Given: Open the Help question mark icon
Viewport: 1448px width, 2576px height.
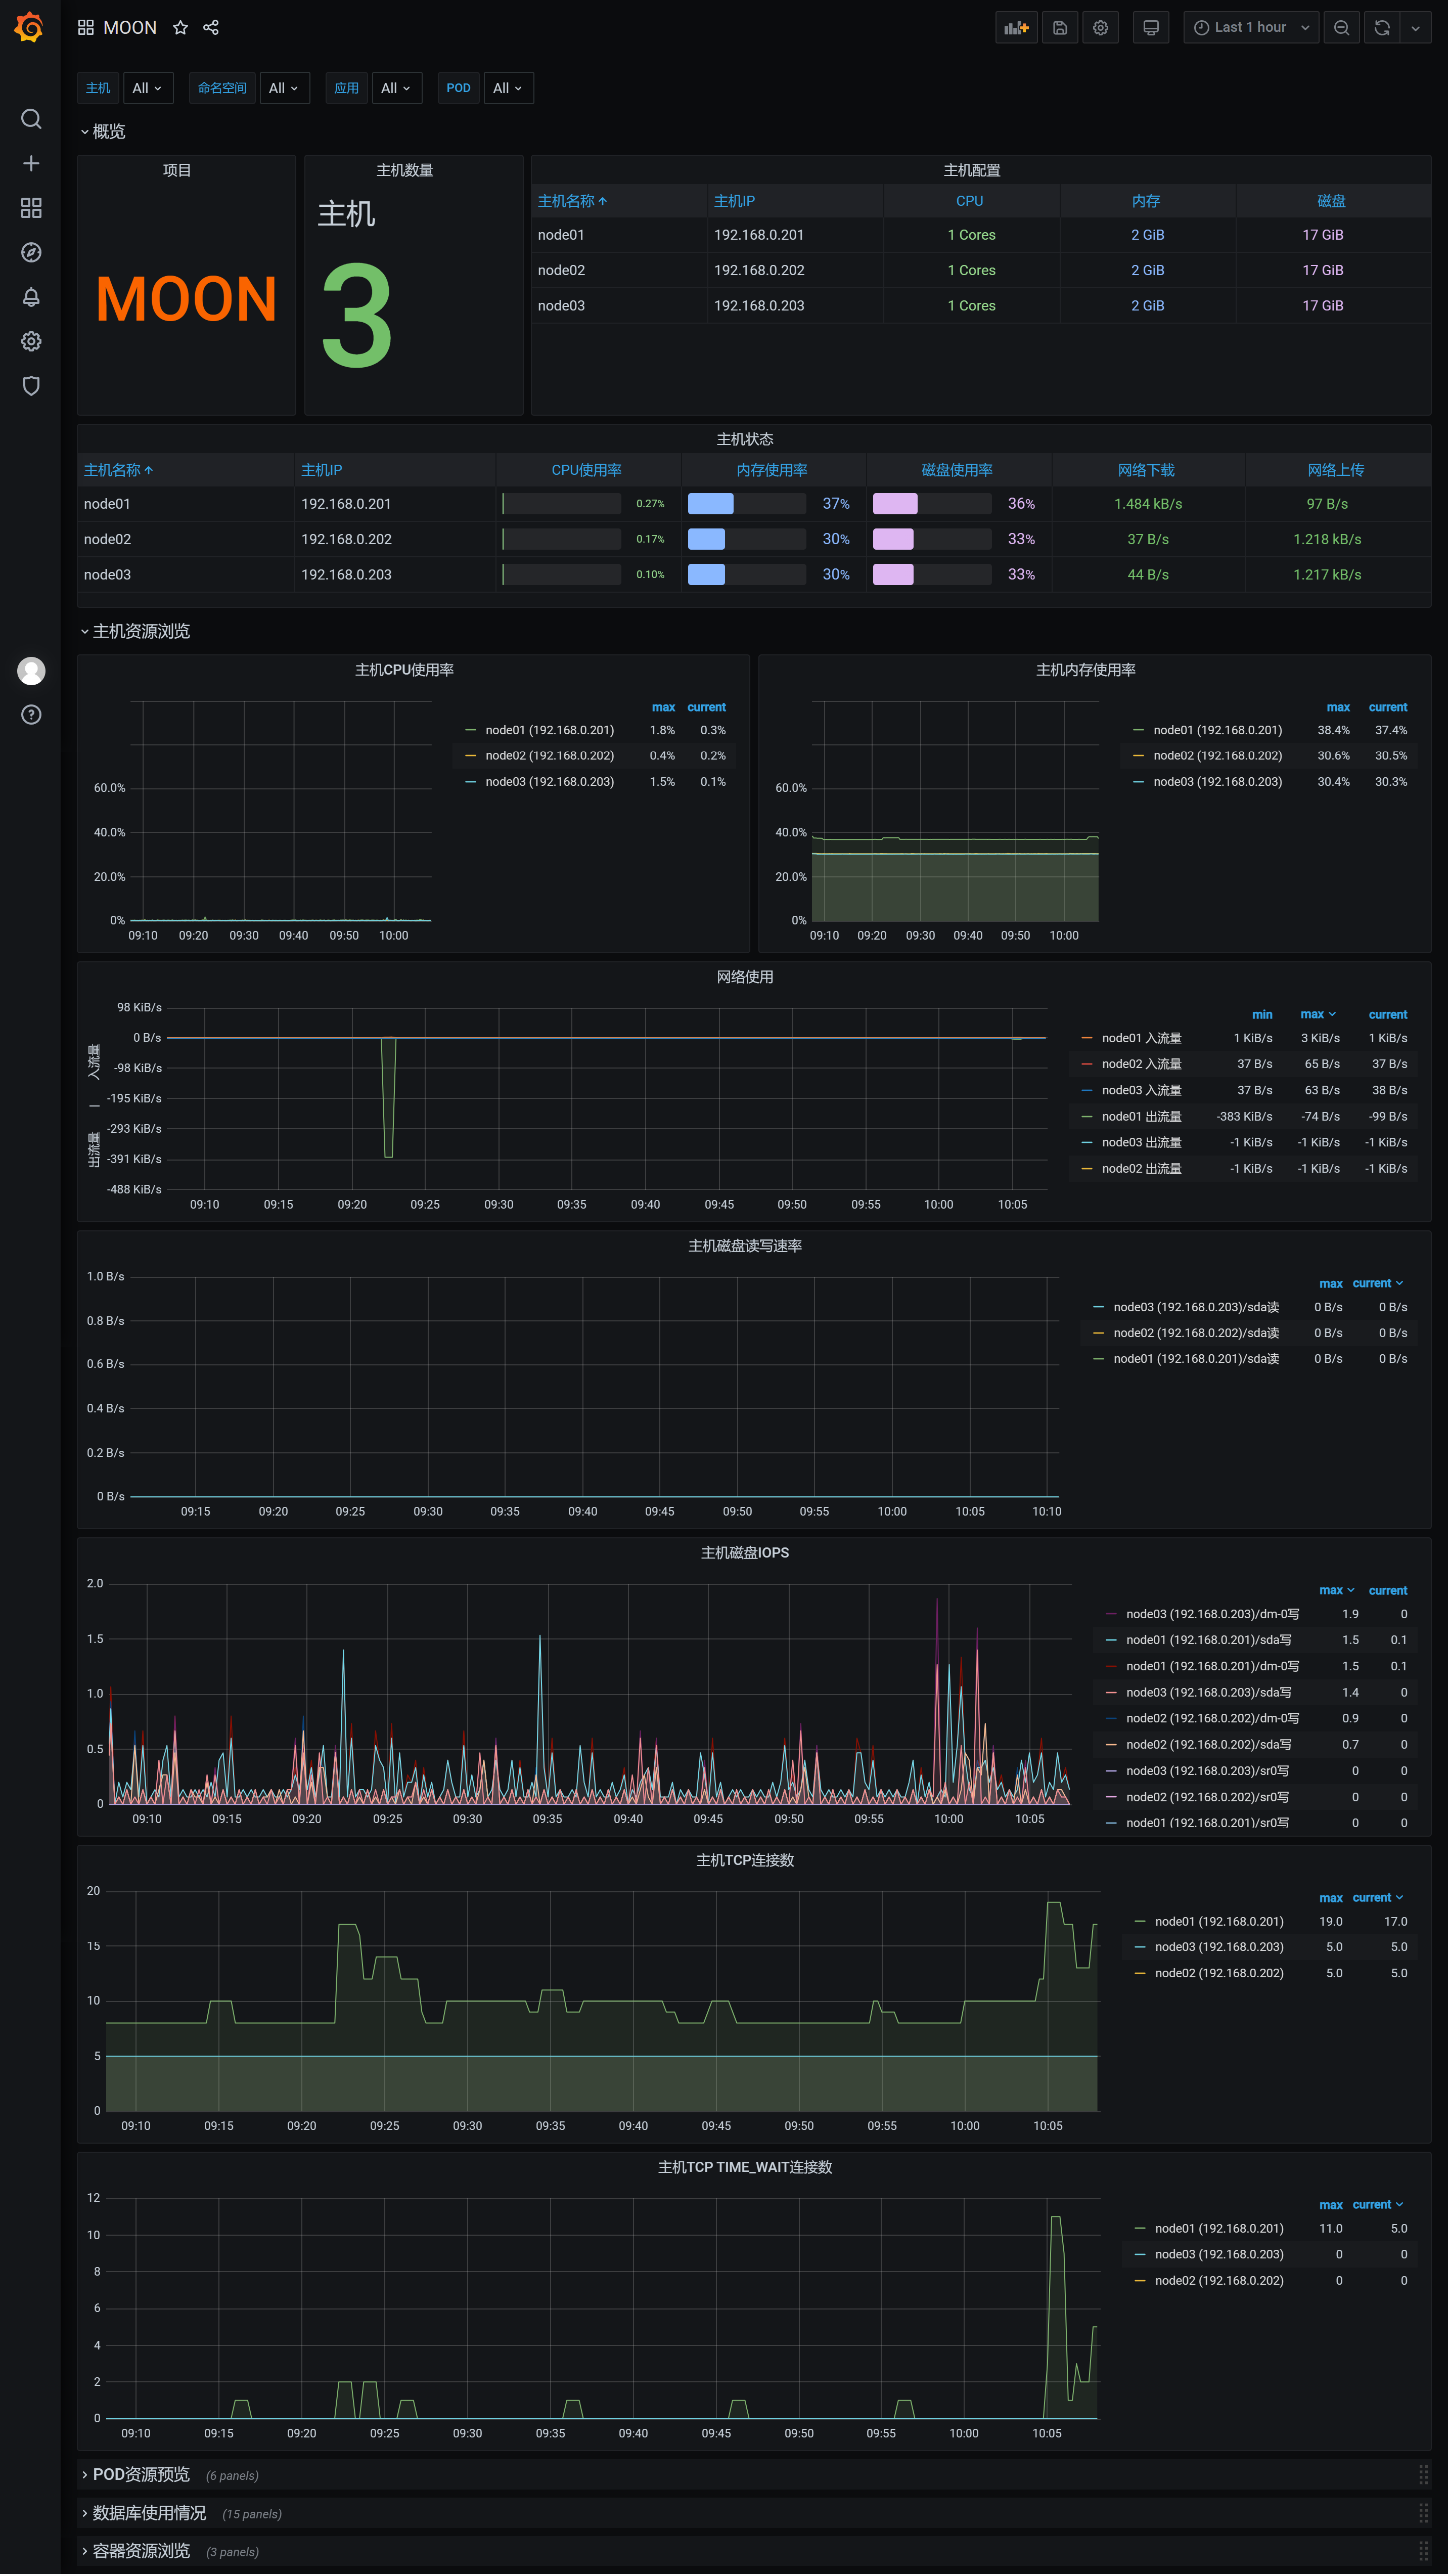Looking at the screenshot, I should click(31, 715).
